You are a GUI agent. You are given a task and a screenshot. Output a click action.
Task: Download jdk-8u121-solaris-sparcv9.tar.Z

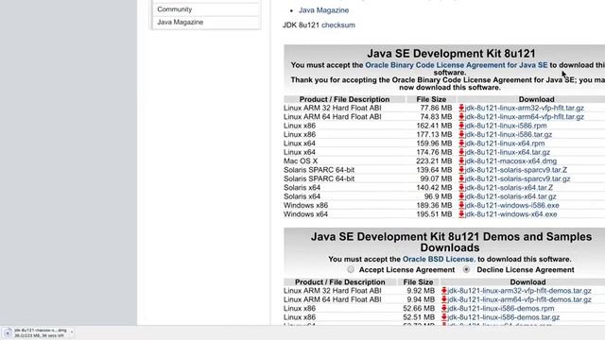516,170
